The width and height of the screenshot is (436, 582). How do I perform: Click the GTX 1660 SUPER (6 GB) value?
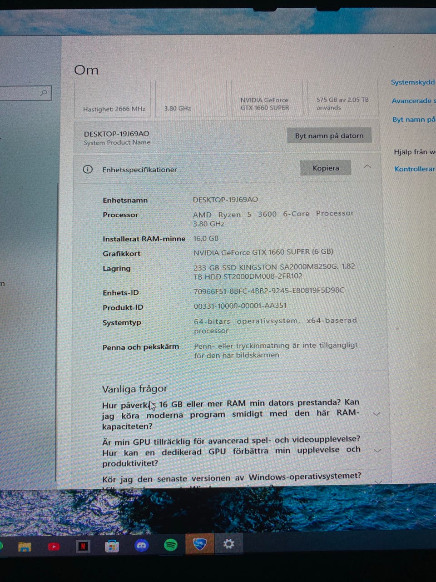[x=263, y=251]
